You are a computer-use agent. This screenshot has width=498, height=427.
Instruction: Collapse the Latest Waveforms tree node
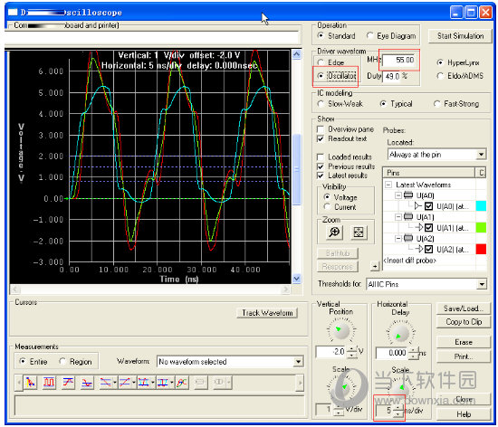coord(388,185)
